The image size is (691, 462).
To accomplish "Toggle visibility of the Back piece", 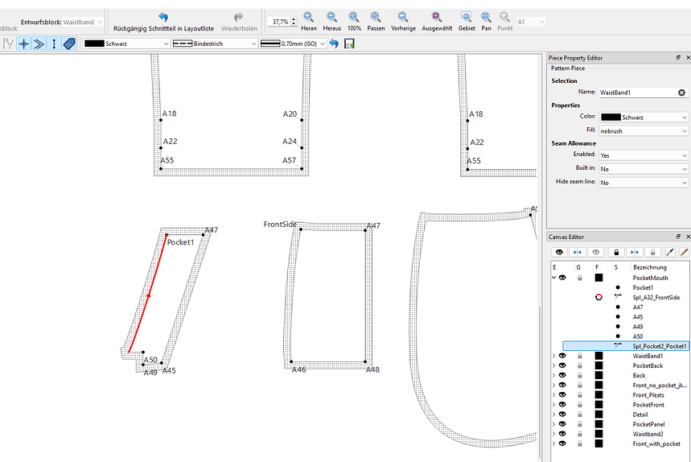I will [562, 375].
